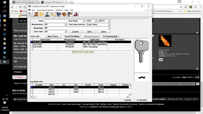Select the Peugeot 1981+ Secondary series row

pyautogui.click(x=81, y=47)
